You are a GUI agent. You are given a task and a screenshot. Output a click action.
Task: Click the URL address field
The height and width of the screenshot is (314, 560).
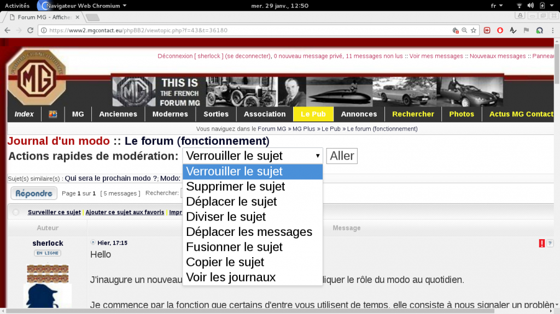coord(247,31)
